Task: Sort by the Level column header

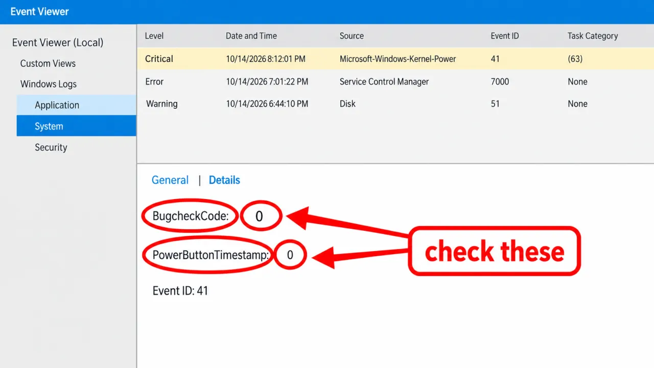Action: tap(154, 36)
